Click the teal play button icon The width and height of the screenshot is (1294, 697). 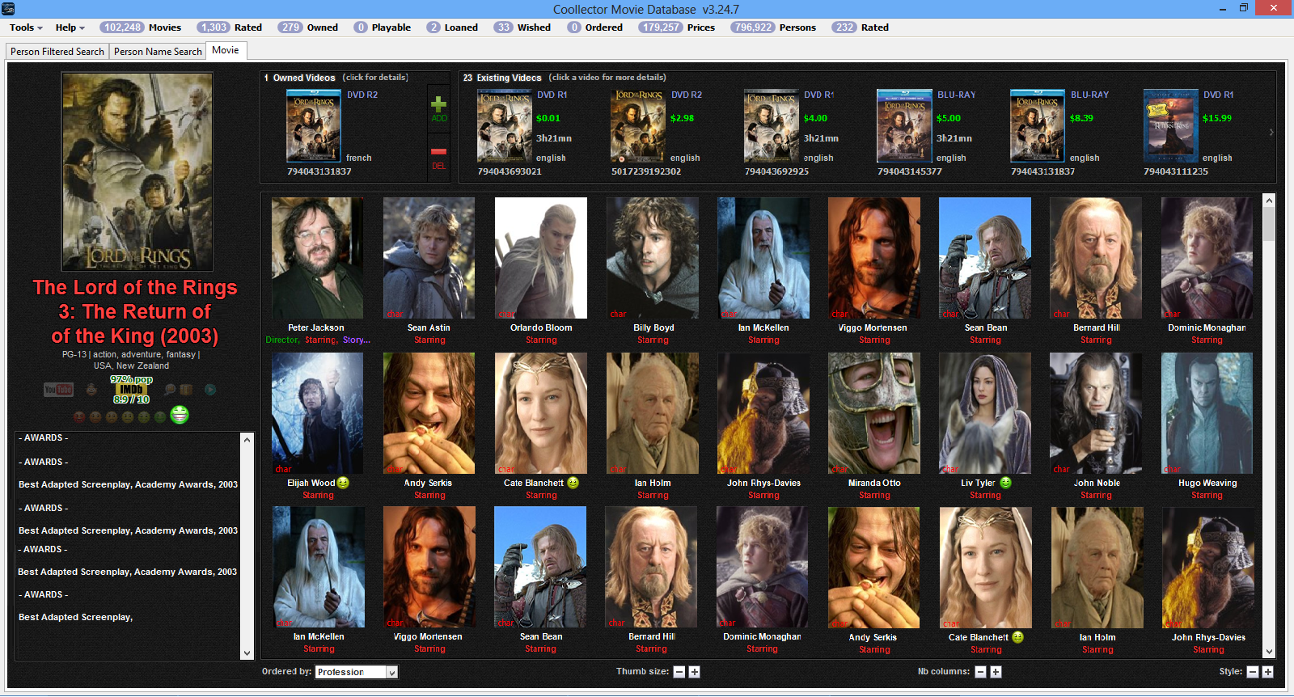pyautogui.click(x=210, y=390)
